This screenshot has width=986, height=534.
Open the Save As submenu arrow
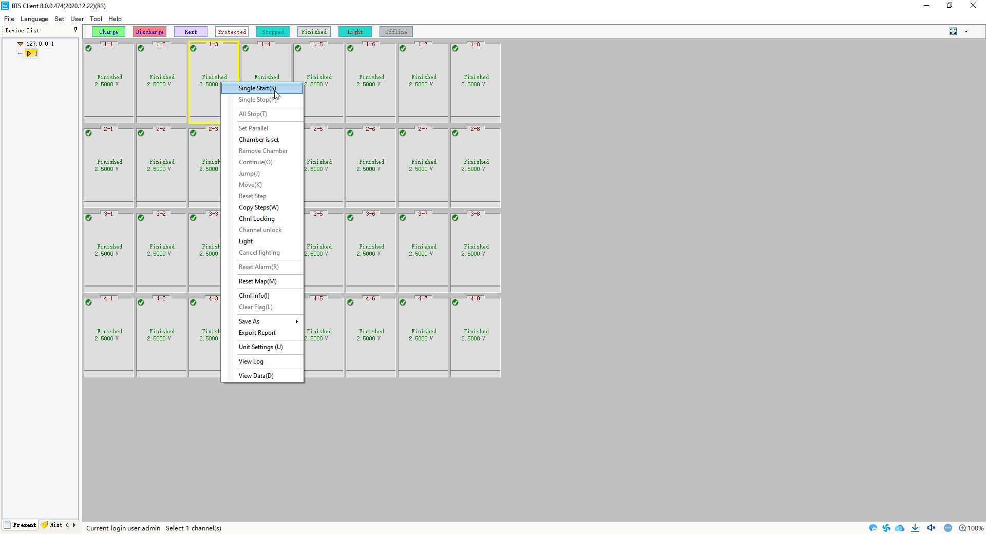(x=296, y=321)
